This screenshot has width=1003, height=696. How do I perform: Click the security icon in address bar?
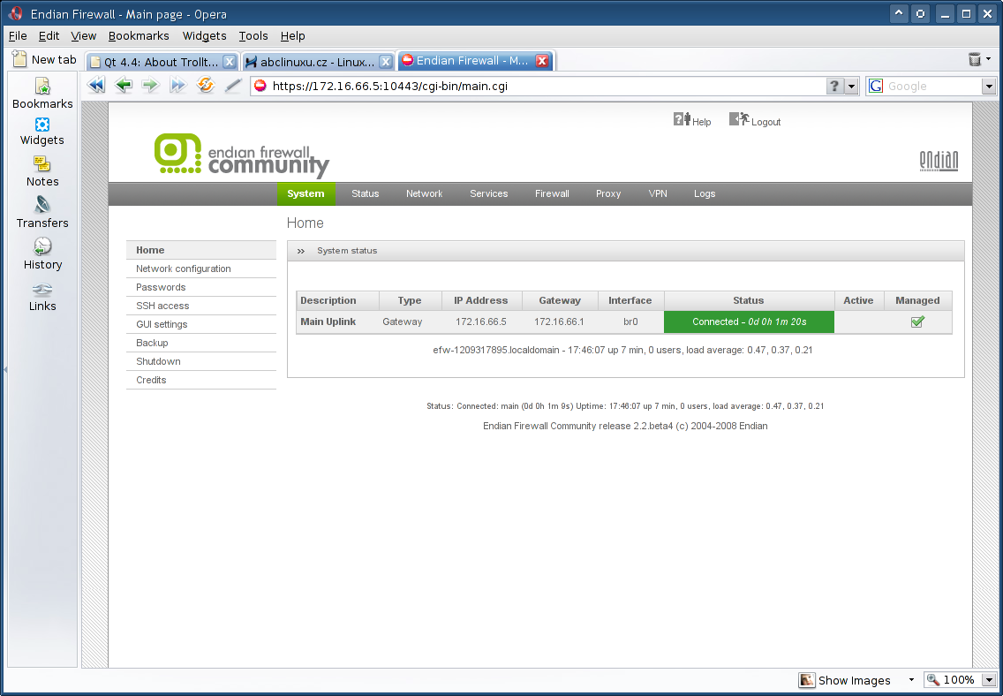point(260,86)
